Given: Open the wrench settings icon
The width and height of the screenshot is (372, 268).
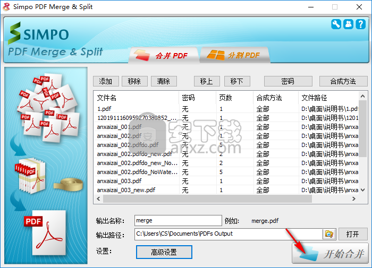Looking at the screenshot, I should (336, 24).
